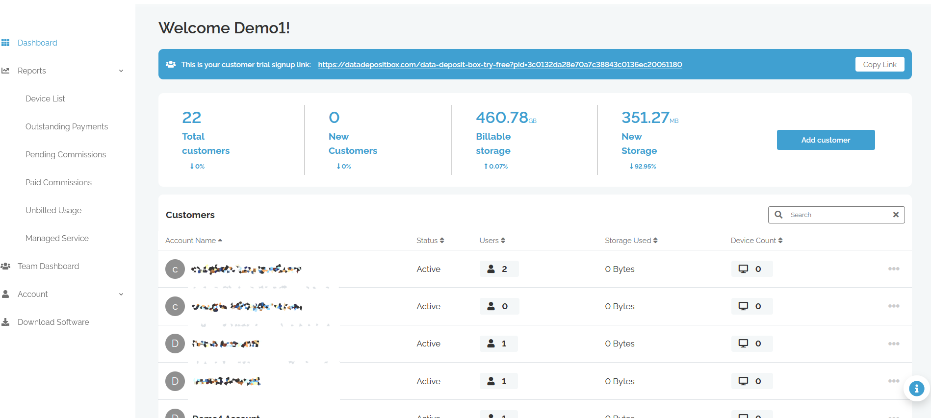Open the Dashboard grid icon
Image resolution: width=931 pixels, height=418 pixels.
pos(5,43)
